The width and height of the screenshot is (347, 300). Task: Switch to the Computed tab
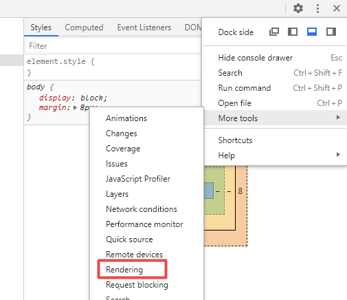click(x=84, y=28)
